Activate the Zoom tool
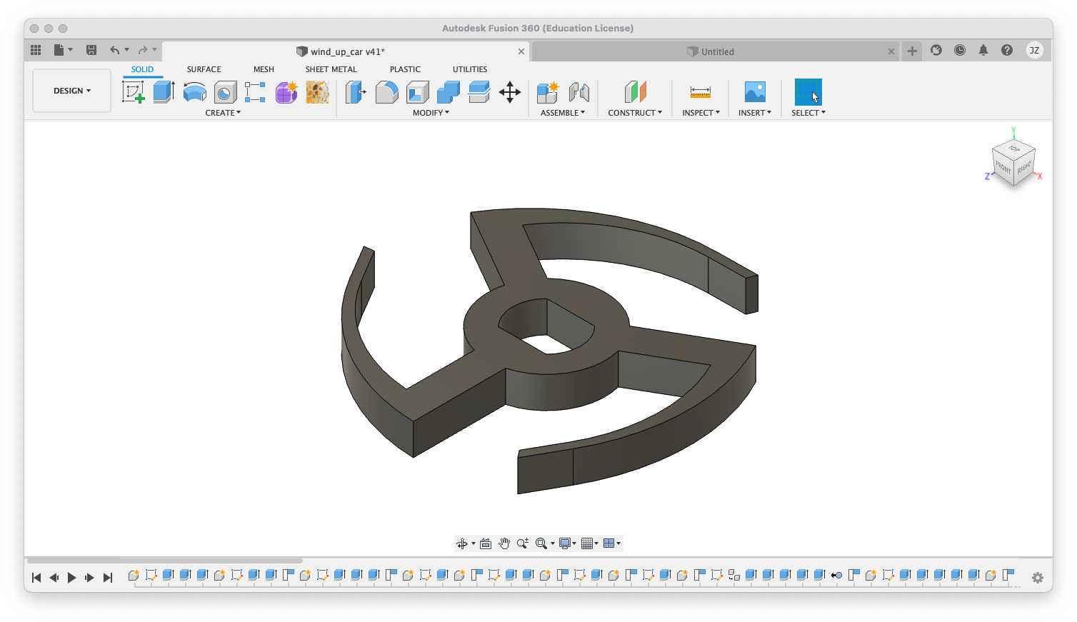 click(523, 543)
